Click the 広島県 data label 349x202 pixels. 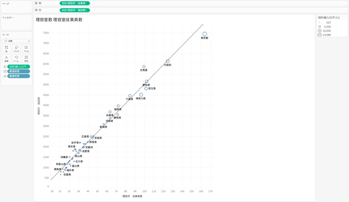(x=85, y=136)
